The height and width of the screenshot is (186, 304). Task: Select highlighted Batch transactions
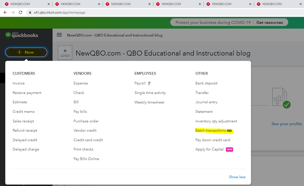(x=211, y=130)
